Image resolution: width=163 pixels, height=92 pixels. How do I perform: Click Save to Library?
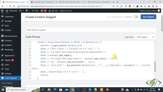[116, 17]
